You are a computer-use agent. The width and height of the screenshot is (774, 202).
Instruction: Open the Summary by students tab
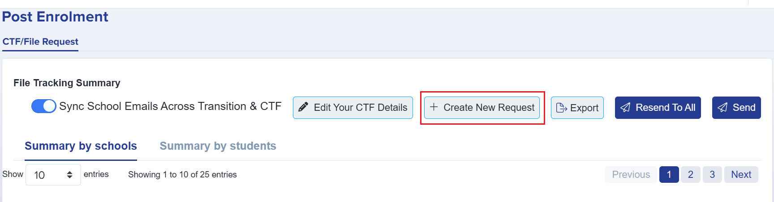click(x=218, y=146)
